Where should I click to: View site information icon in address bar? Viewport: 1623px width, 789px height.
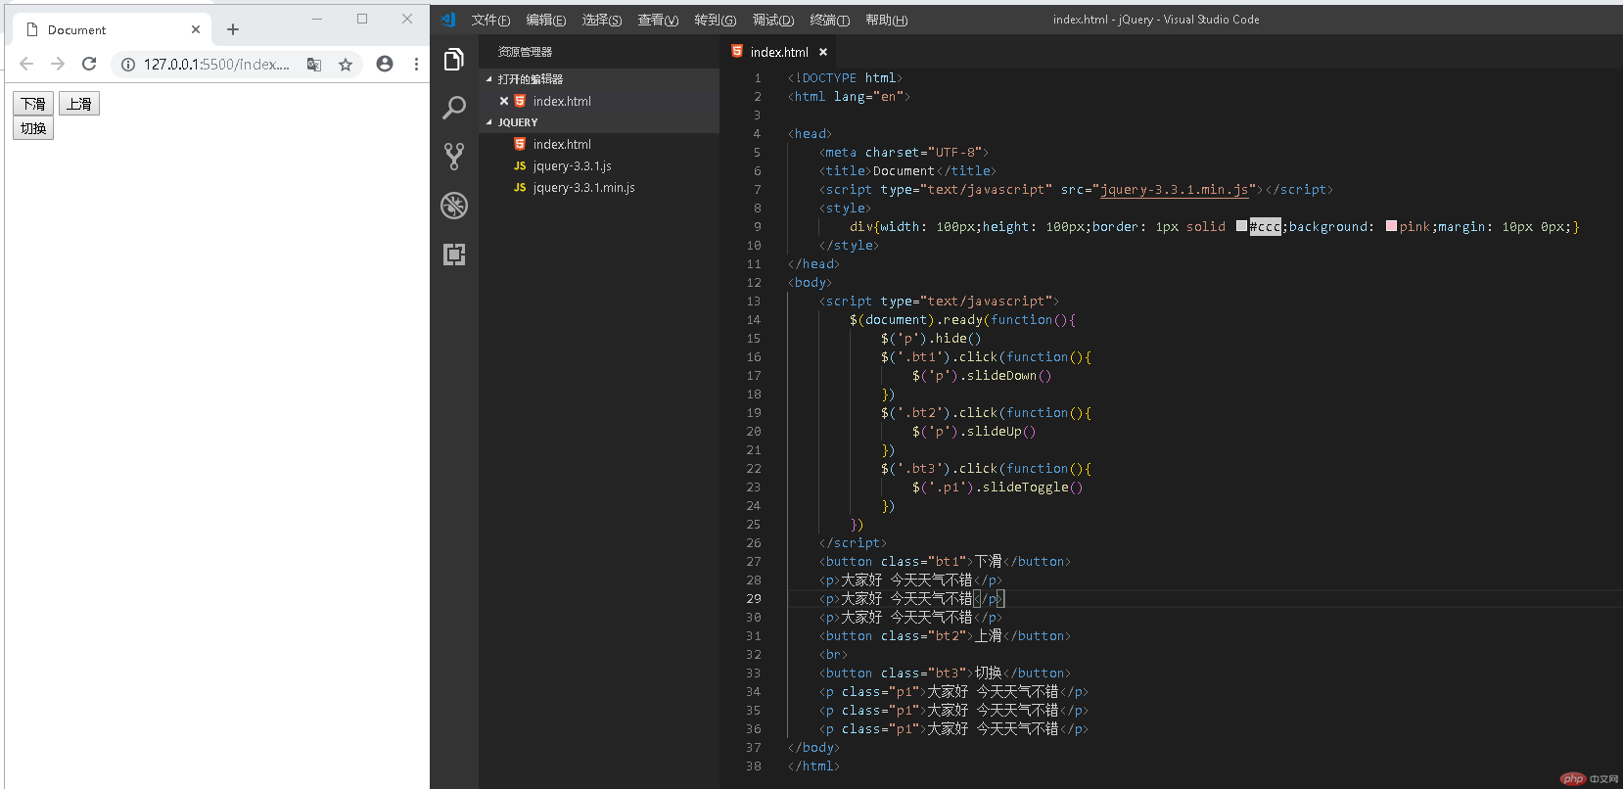pyautogui.click(x=128, y=65)
